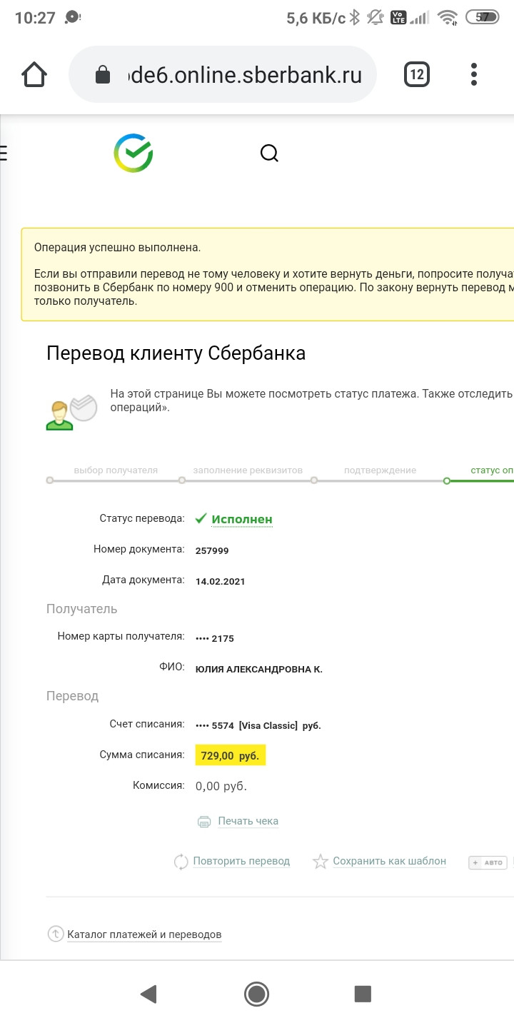Select the заполнение реквизитов step
This screenshot has height=1028, width=514.
tap(248, 470)
